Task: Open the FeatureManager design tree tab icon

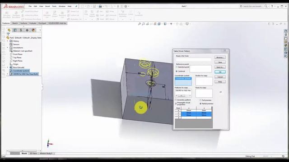Action: coord(9,30)
